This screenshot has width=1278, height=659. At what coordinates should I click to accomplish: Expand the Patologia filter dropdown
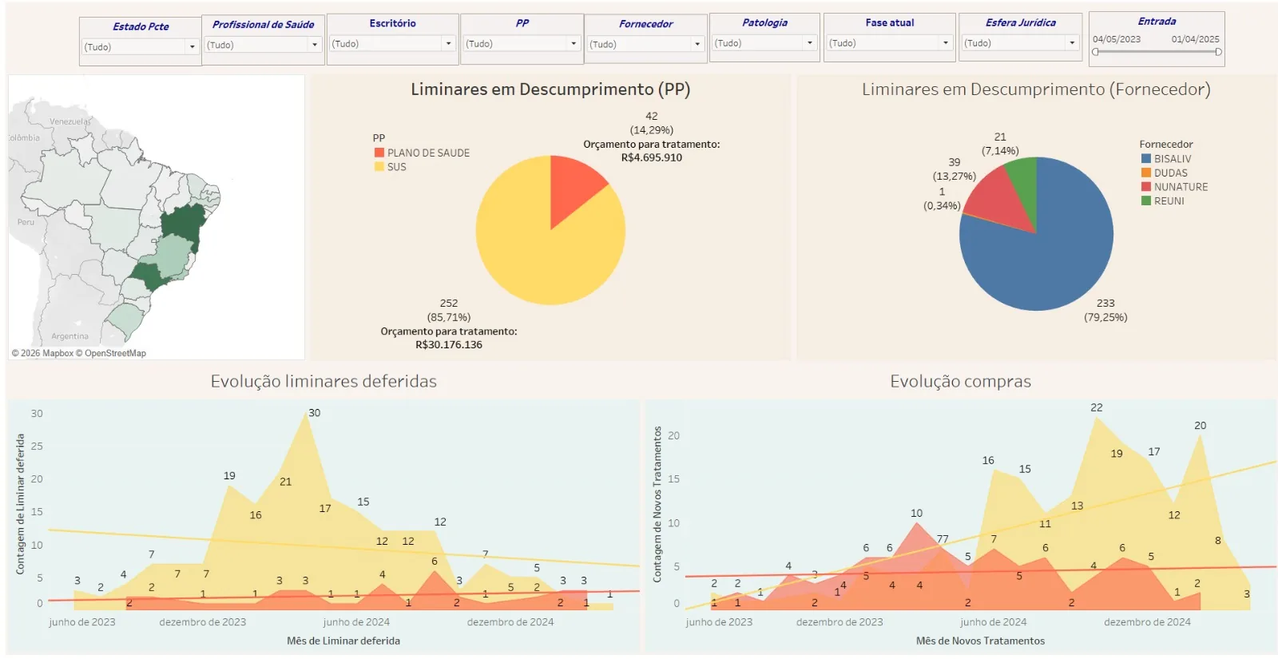(764, 43)
